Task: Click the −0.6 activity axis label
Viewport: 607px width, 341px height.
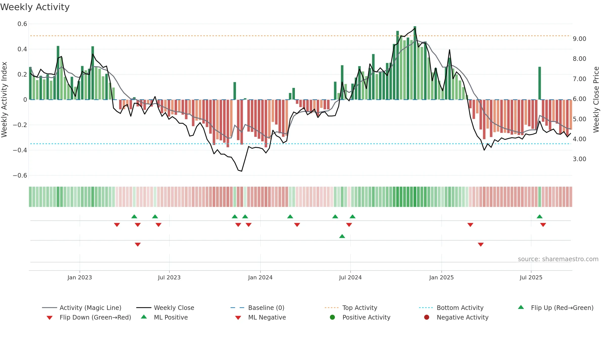Action: (20, 175)
